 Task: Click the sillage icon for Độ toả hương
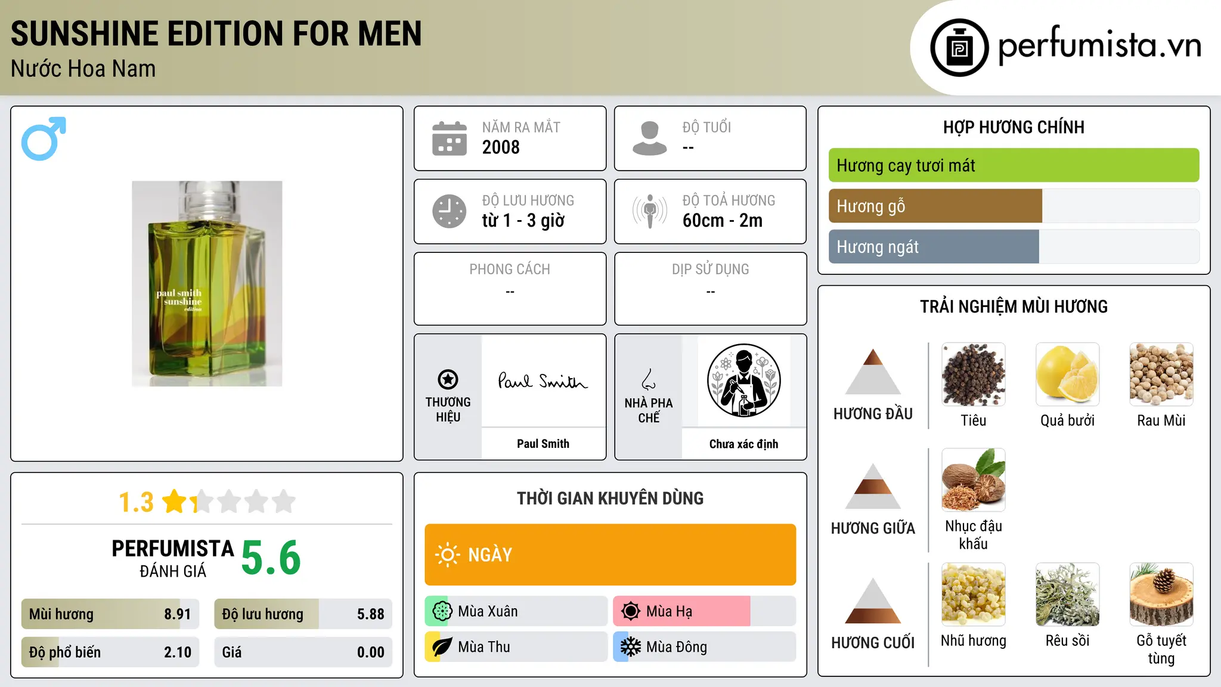coord(650,211)
